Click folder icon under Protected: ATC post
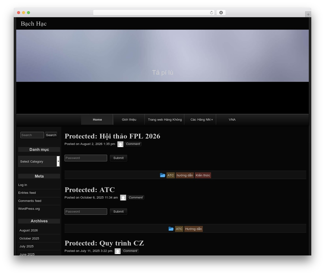The image size is (325, 275). [x=171, y=229]
